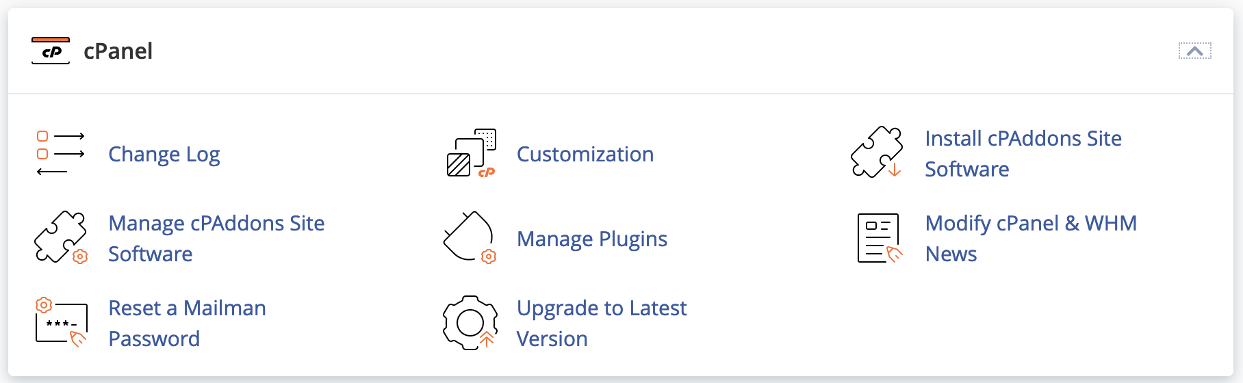Click the Reset a Mailman Password icon

click(61, 322)
